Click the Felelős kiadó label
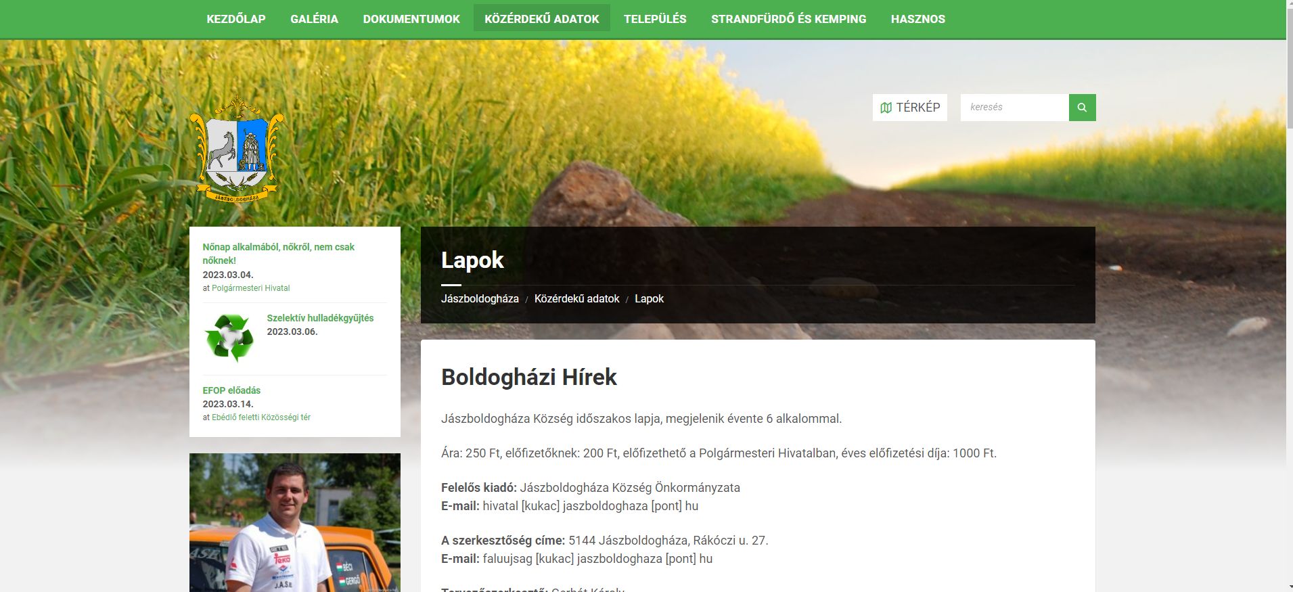Screen dimensions: 1293x592 tap(479, 488)
